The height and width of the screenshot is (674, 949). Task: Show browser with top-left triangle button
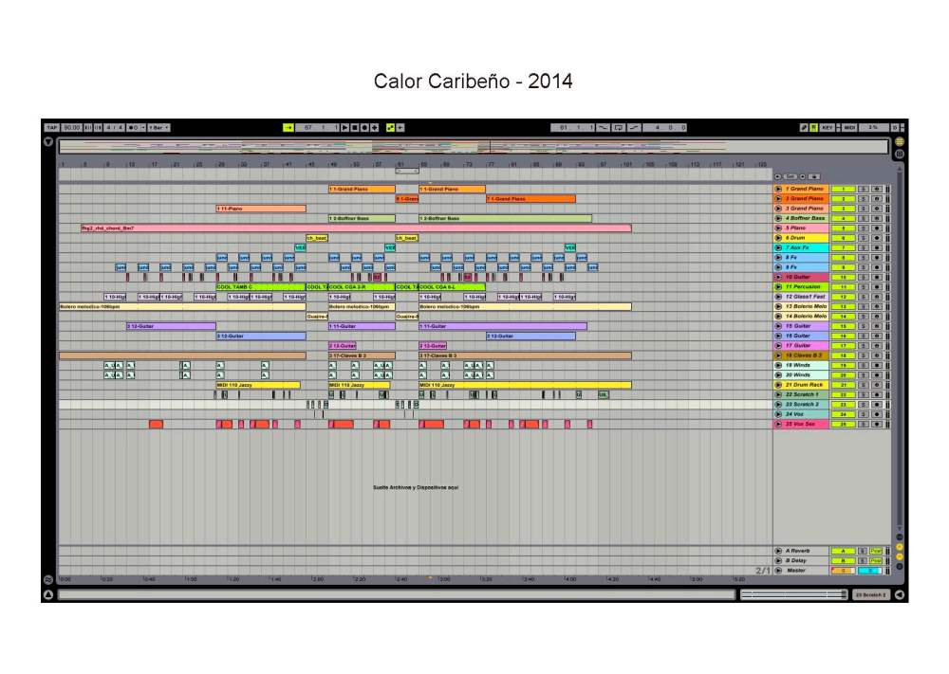pyautogui.click(x=48, y=141)
